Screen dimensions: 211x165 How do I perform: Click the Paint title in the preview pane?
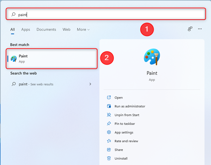coord(152,73)
